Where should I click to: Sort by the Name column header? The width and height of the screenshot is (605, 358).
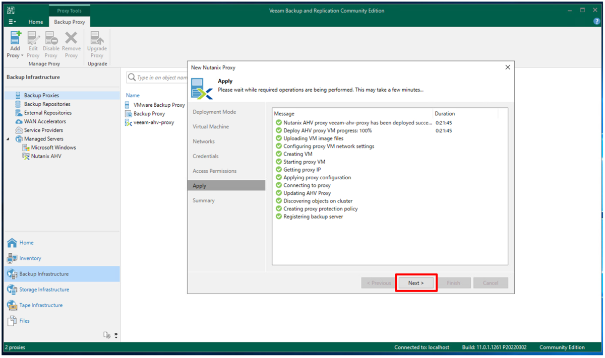133,95
